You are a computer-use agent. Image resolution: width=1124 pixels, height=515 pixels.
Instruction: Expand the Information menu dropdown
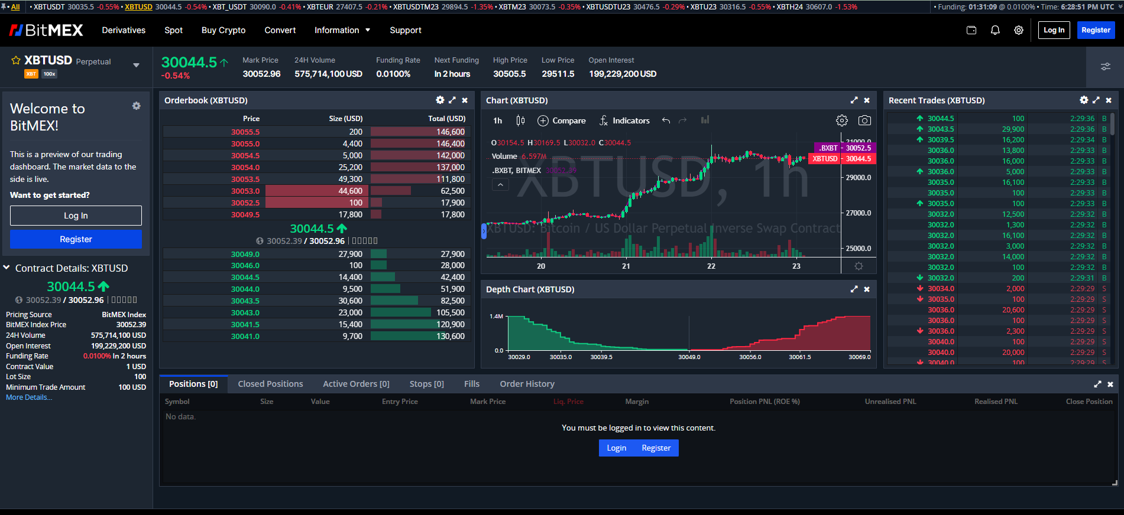tap(342, 30)
